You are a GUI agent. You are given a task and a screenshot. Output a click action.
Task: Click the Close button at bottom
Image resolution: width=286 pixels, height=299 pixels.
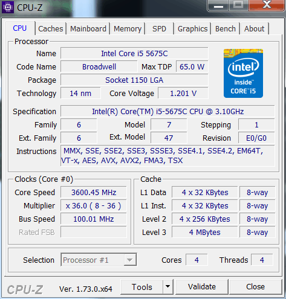click(x=255, y=287)
